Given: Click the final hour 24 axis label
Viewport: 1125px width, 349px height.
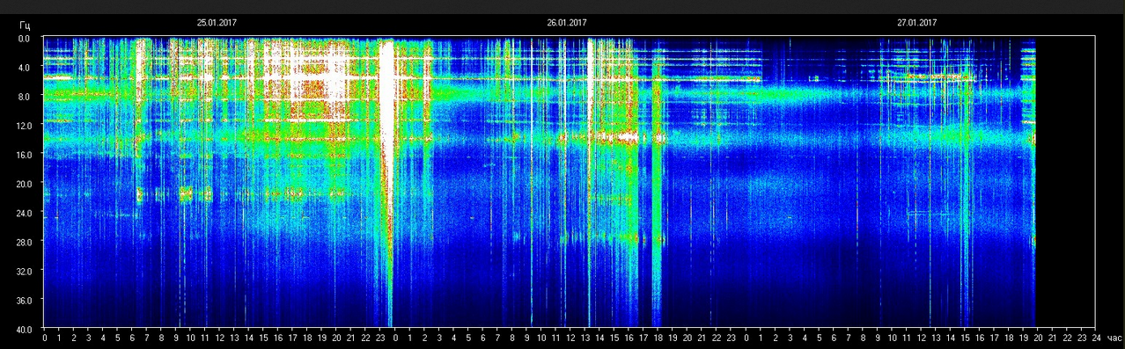Looking at the screenshot, I should [1095, 338].
